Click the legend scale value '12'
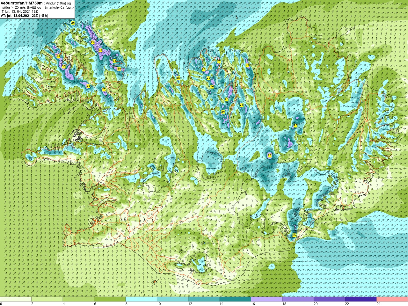Screen dimensions: 408x306 190,304
